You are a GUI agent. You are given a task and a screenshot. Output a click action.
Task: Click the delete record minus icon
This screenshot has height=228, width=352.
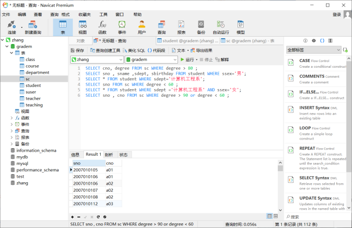coord(79,217)
